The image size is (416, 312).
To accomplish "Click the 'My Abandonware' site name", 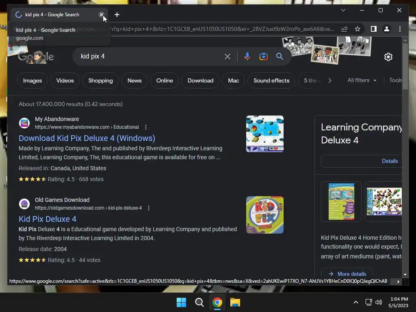I will coord(57,119).
